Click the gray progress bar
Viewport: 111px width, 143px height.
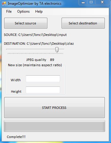click(x=54, y=126)
